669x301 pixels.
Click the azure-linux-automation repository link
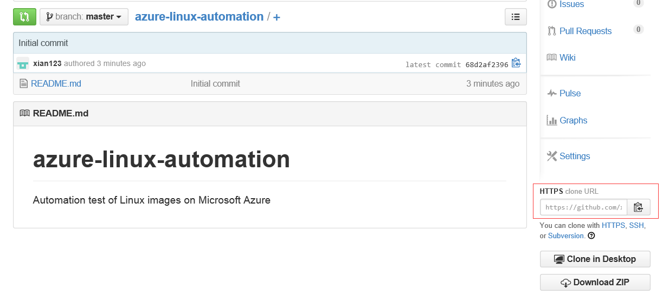(x=199, y=17)
